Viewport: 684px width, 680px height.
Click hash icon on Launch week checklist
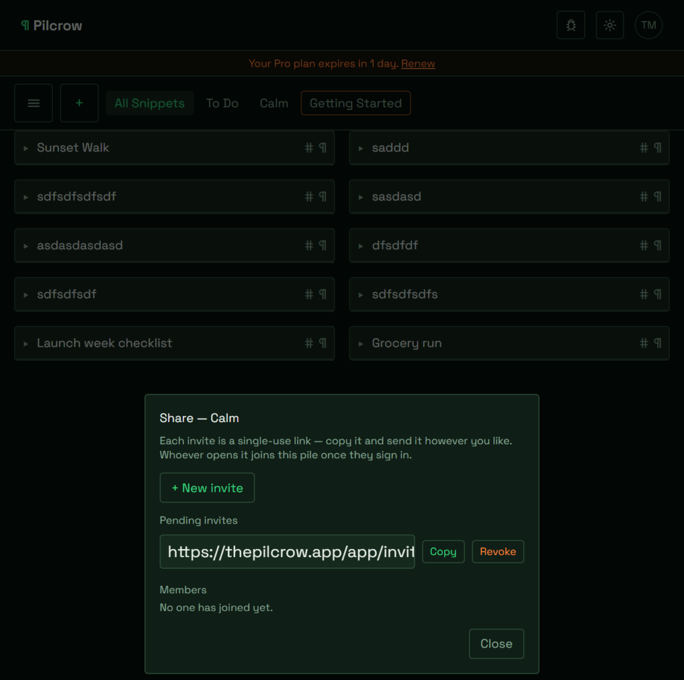[x=309, y=343]
